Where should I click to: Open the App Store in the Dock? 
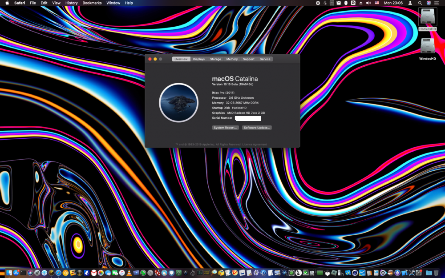click(x=16, y=273)
